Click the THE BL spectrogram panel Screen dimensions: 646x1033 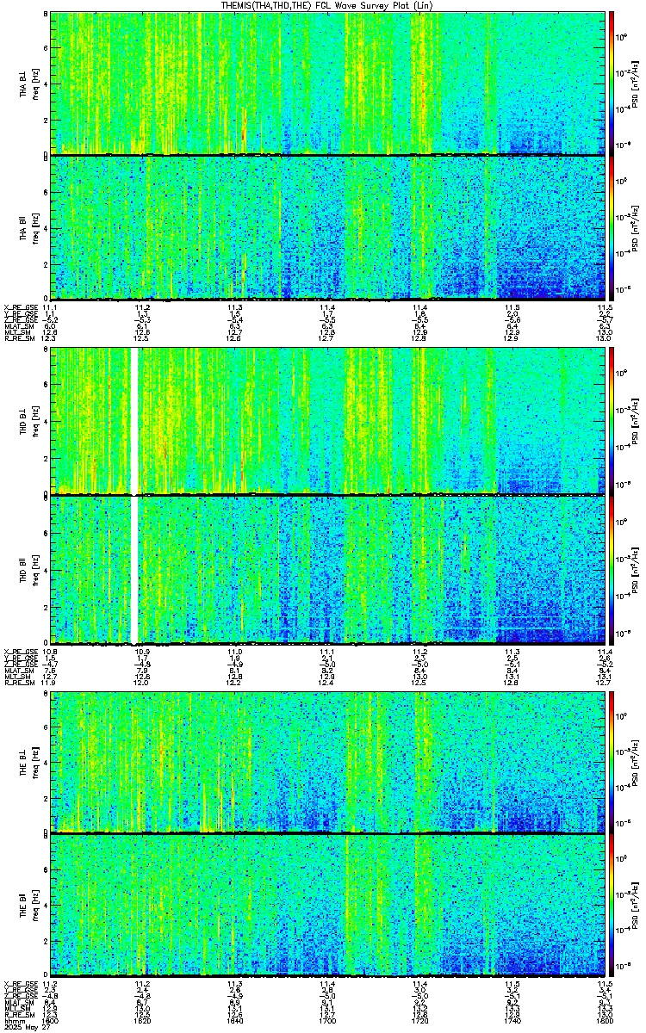pos(327,761)
